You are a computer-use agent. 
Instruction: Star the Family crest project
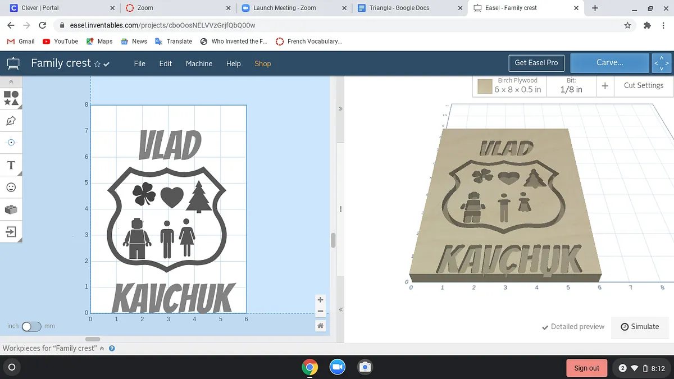97,64
